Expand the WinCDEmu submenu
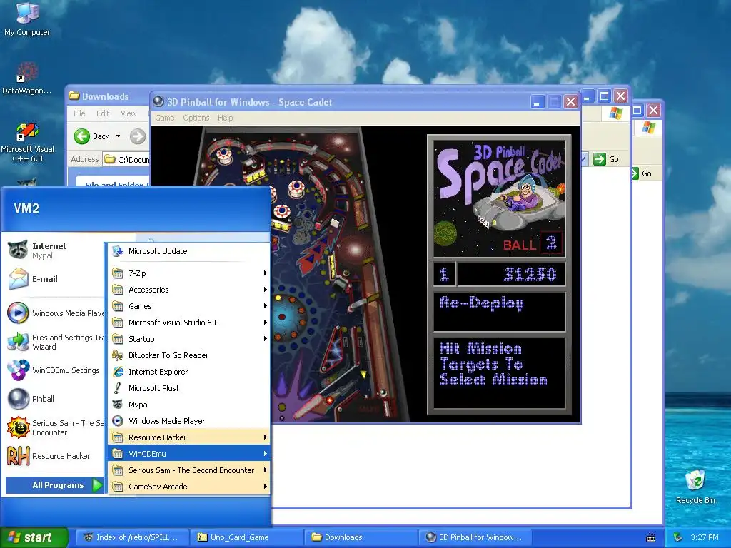The width and height of the screenshot is (731, 548). point(189,453)
